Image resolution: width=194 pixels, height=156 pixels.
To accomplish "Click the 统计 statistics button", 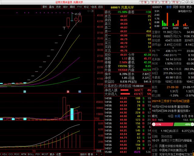I will [x=65, y=7].
